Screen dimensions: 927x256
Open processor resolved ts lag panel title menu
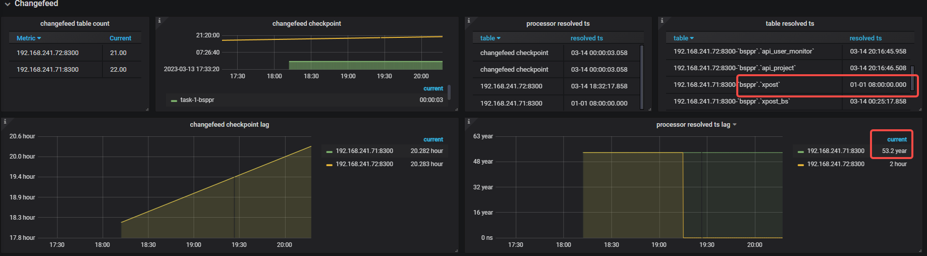pos(696,125)
